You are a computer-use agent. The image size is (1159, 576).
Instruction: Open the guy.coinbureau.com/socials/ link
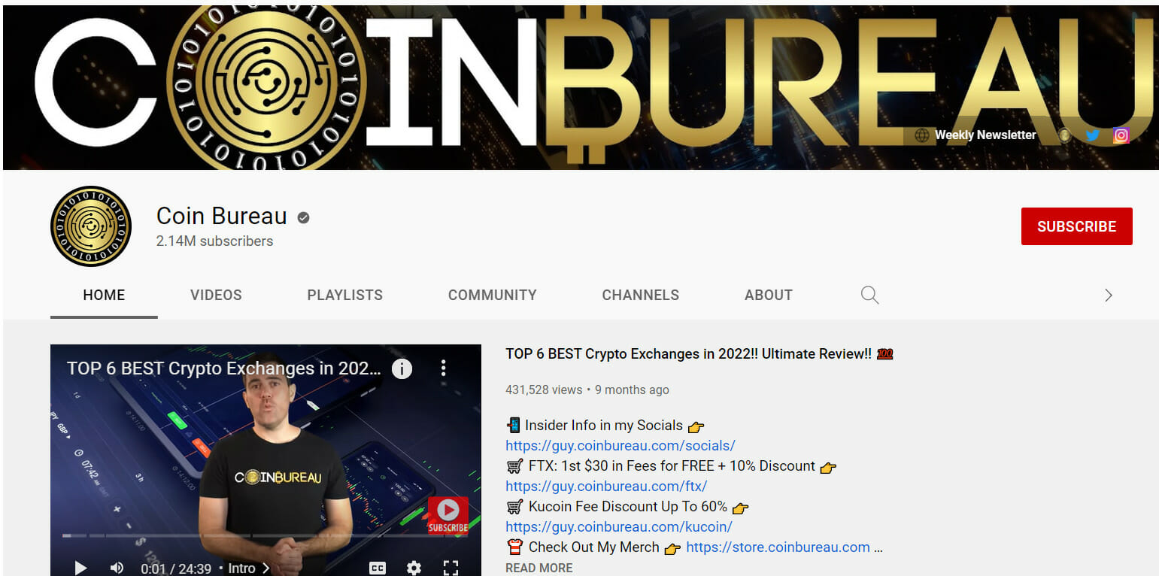(x=620, y=445)
